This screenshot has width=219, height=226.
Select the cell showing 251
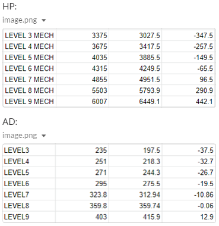tap(82, 161)
